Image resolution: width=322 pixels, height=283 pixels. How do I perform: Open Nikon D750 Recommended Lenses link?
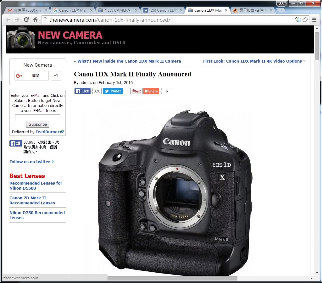(x=37, y=215)
